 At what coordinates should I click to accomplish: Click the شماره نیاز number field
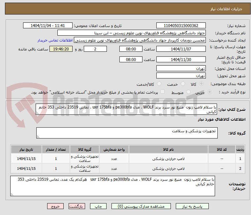point(181,26)
